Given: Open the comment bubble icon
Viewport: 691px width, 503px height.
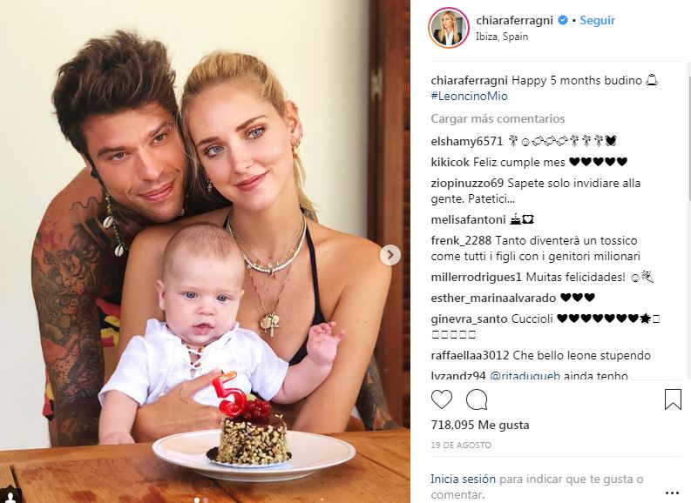Looking at the screenshot, I should [477, 399].
